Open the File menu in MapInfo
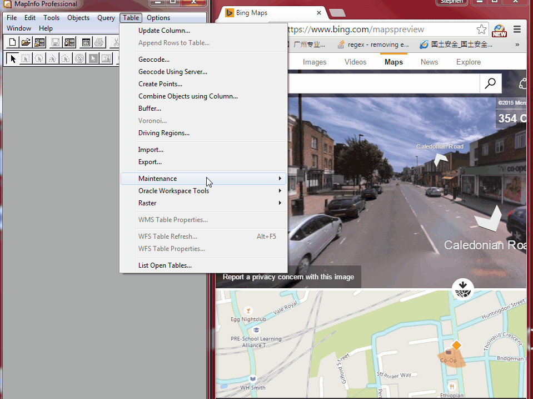Viewport: 533px width, 399px height. click(x=12, y=18)
